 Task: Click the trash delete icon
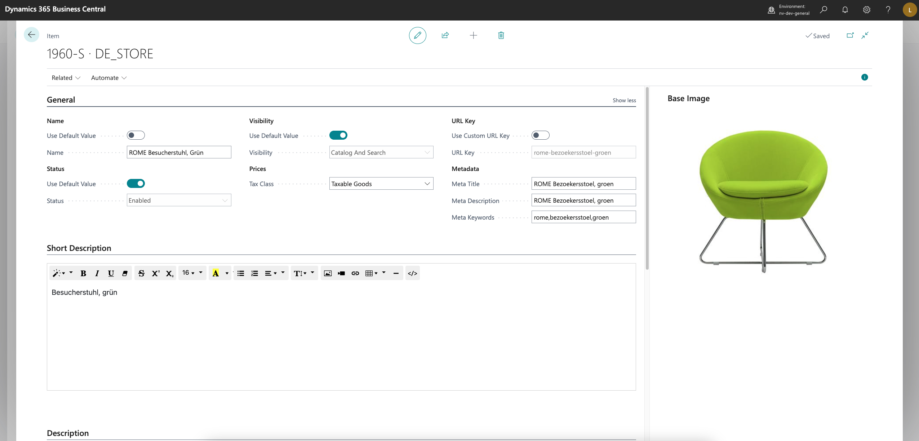[501, 35]
